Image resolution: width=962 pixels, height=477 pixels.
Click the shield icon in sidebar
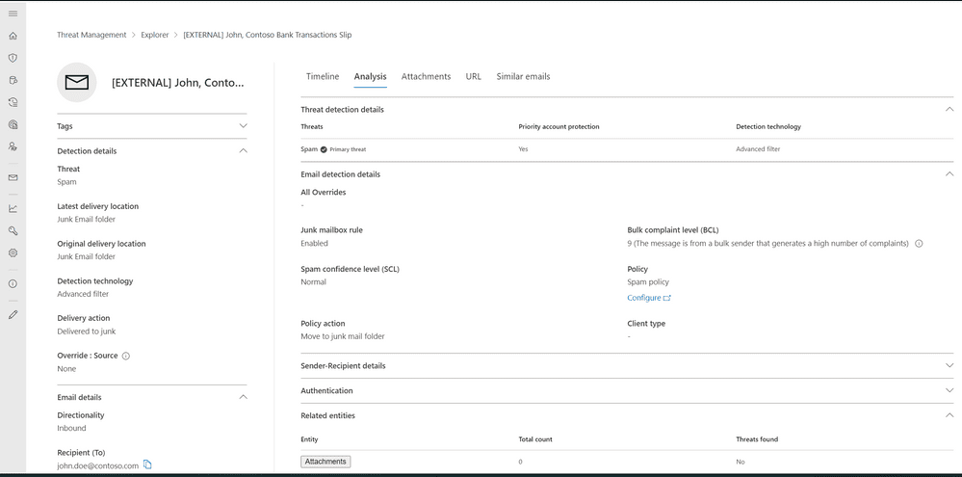coord(13,58)
